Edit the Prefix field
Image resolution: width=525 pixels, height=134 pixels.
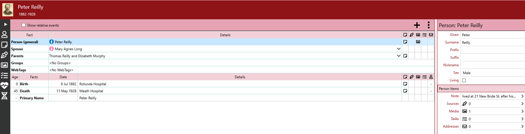pyautogui.click(x=492, y=50)
